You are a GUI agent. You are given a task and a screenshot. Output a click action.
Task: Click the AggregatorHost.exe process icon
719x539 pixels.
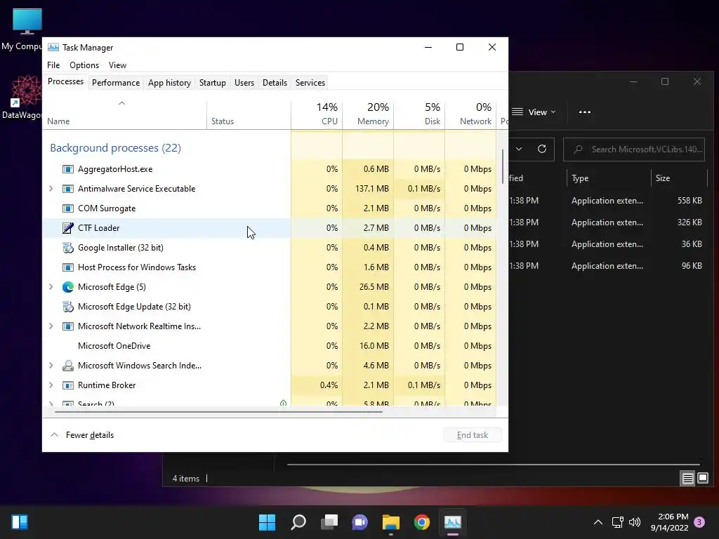pos(68,169)
